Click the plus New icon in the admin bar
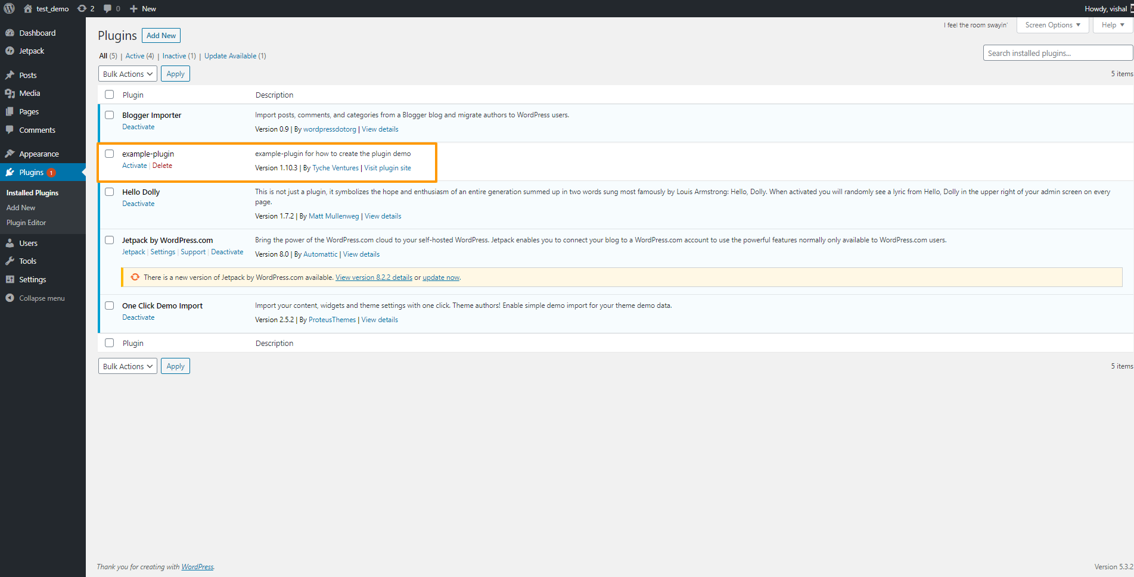The height and width of the screenshot is (577, 1134). click(133, 9)
